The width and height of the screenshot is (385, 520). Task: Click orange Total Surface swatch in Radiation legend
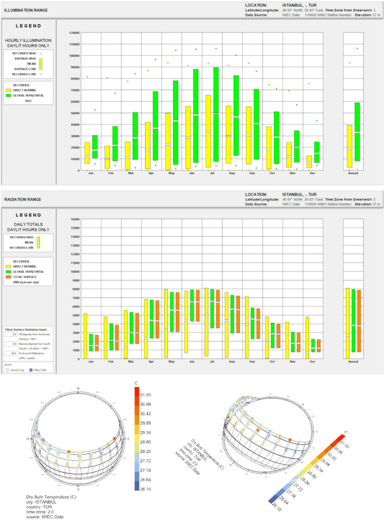click(x=8, y=277)
